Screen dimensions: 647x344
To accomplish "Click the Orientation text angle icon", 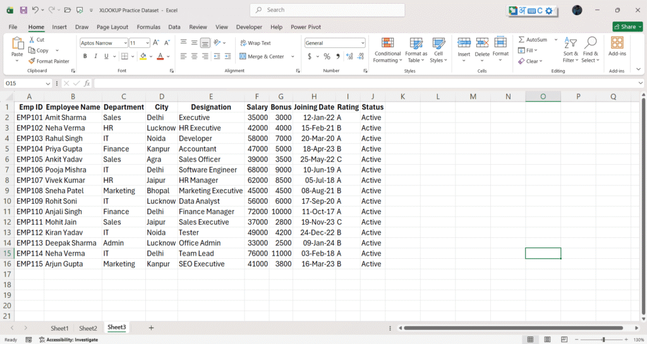I will [217, 42].
